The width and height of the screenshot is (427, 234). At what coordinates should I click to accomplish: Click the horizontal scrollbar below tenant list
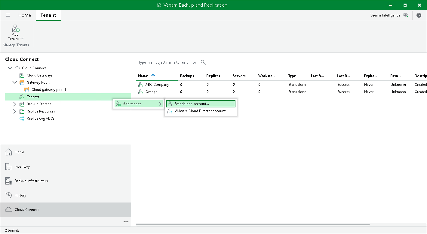point(253,224)
